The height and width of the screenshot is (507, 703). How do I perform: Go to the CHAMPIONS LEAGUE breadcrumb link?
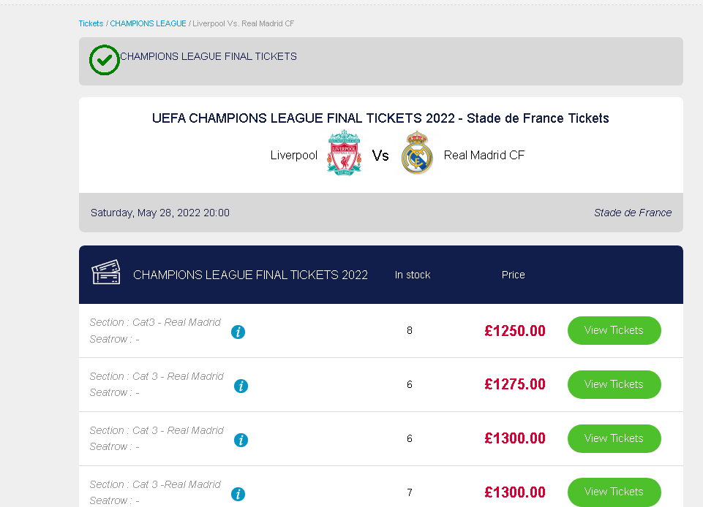click(149, 23)
